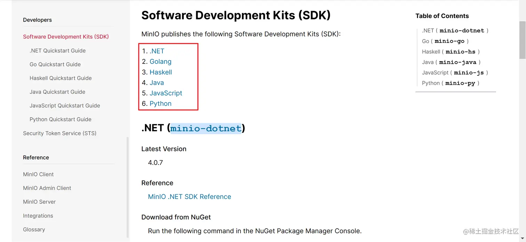The width and height of the screenshot is (526, 242).
Task: Open minio-dotnet heading link
Action: coord(206,128)
